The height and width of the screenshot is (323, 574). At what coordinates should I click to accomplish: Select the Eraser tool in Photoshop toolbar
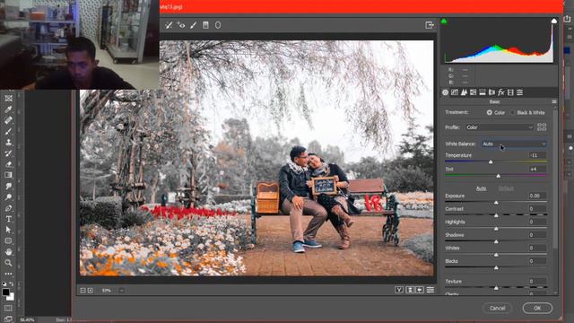pos(8,164)
